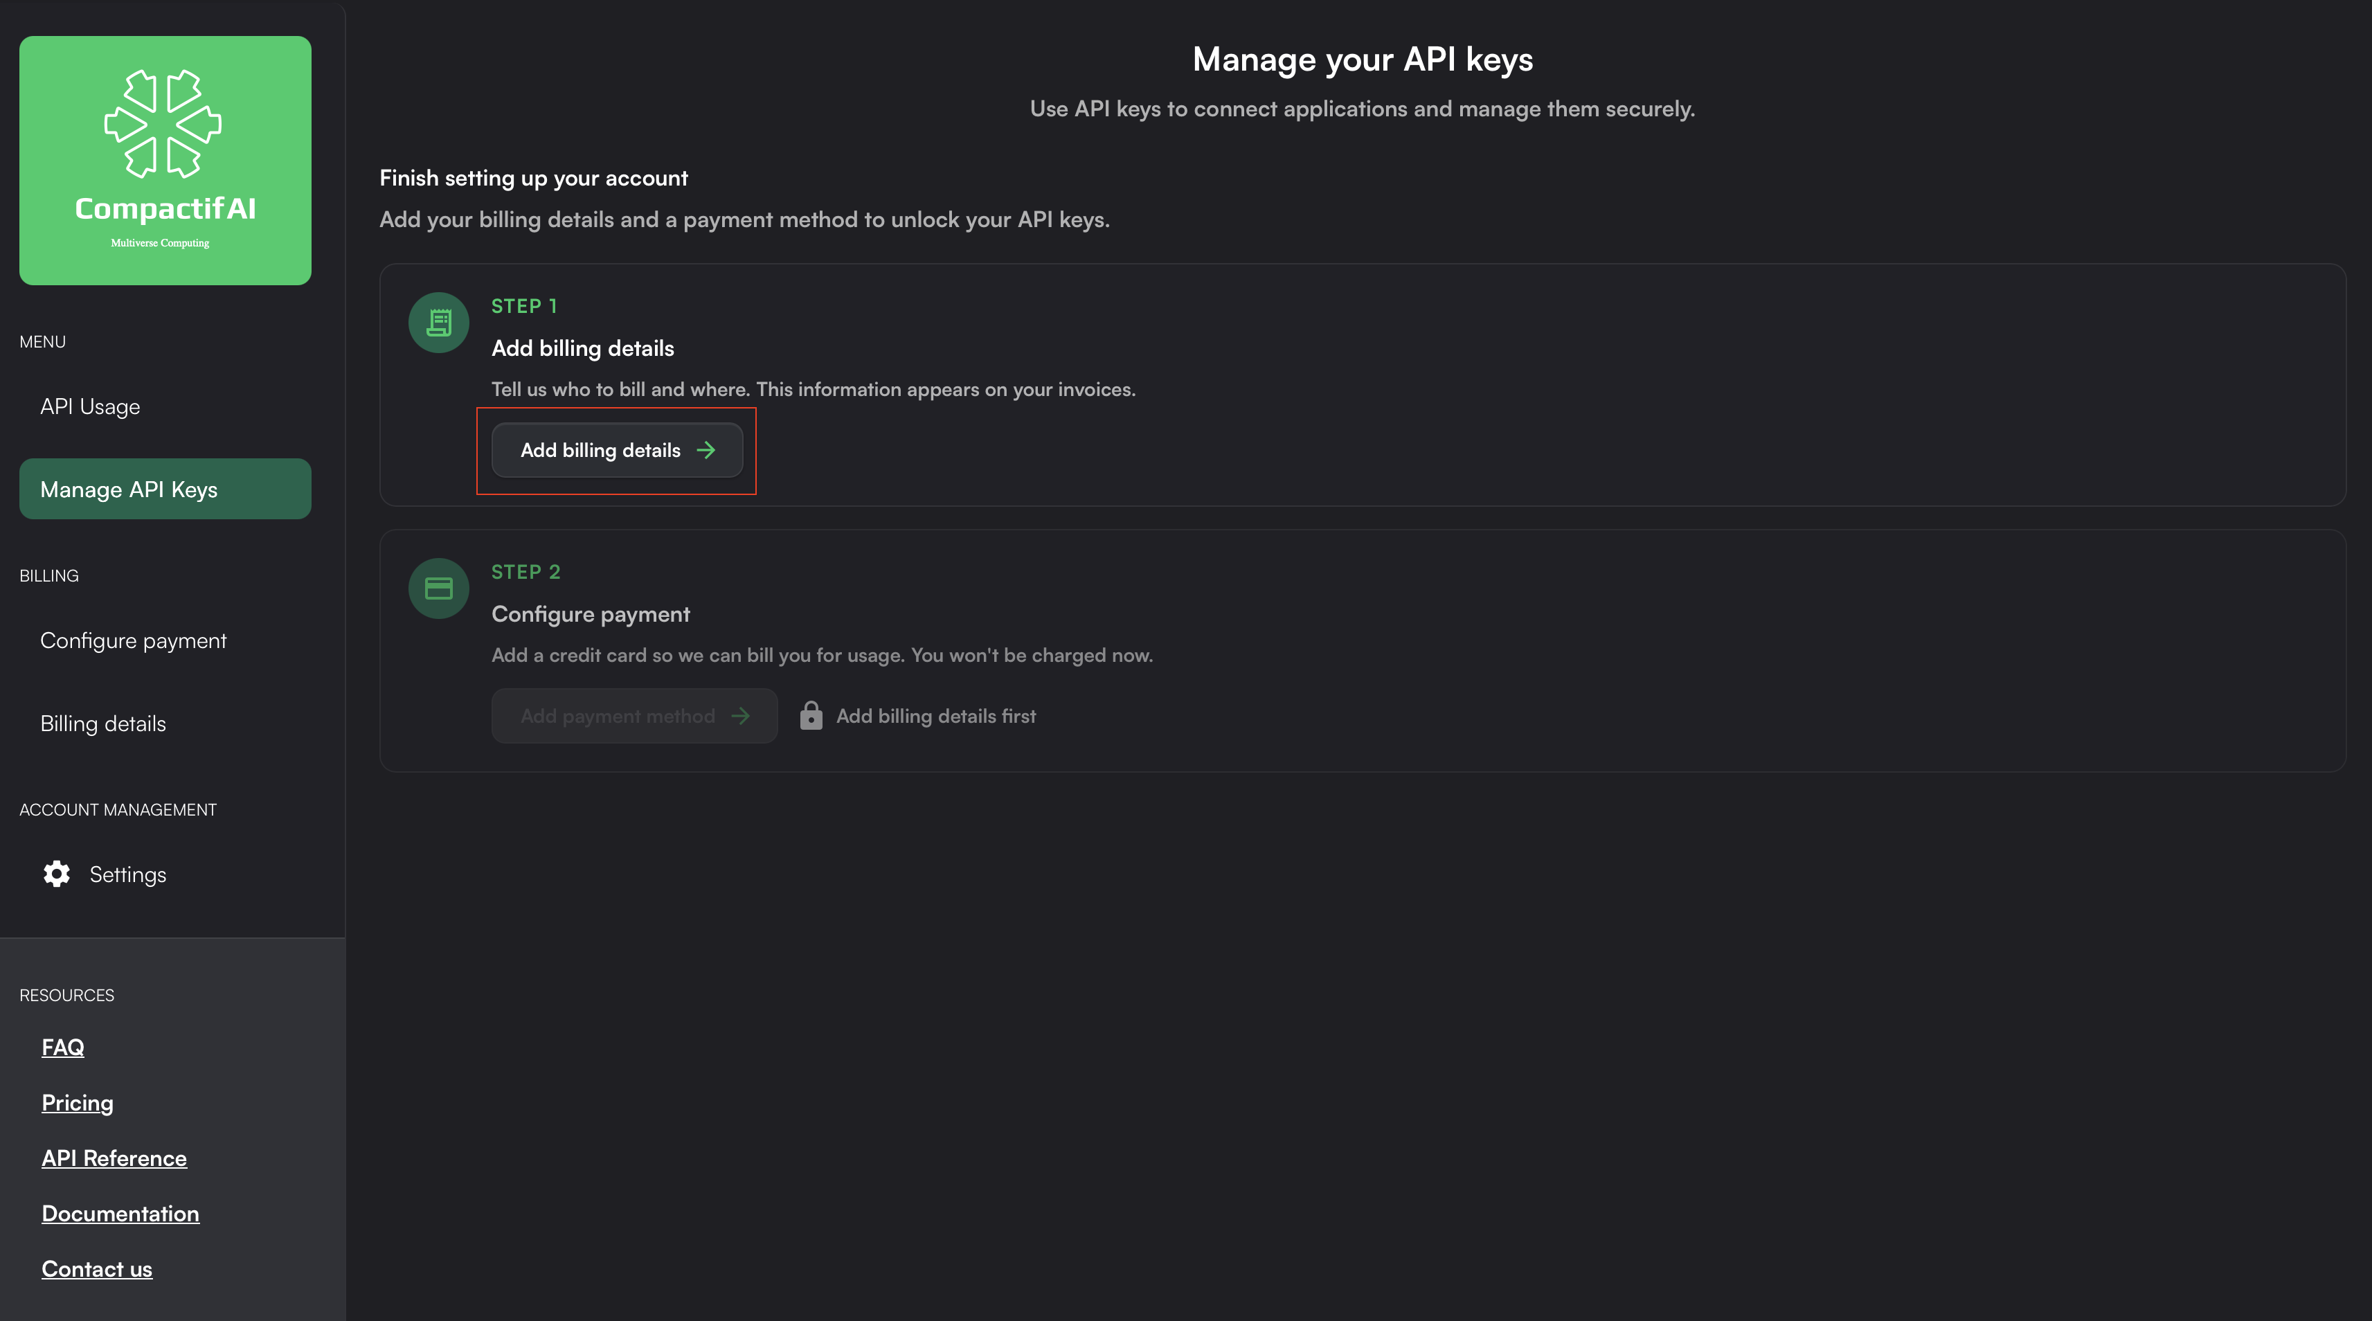Viewport: 2372px width, 1321px height.
Task: Click 'Use API keys to connect' subtitle
Action: click(1363, 109)
